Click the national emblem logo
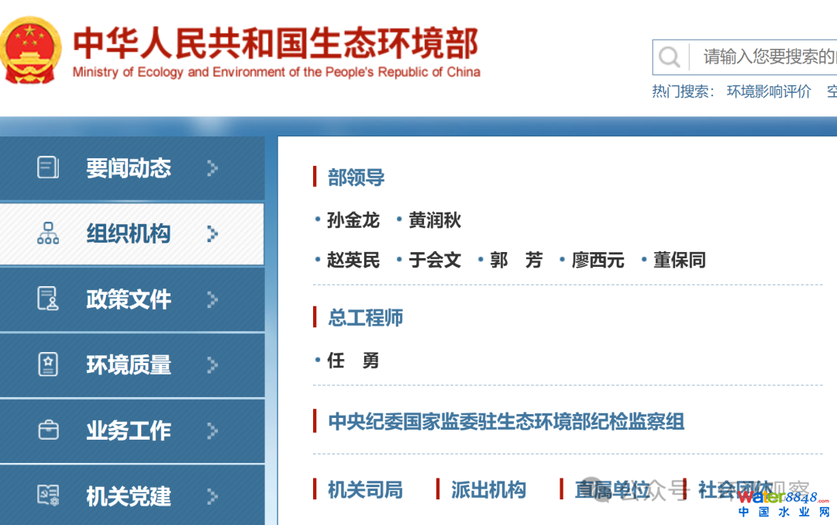 coord(30,50)
